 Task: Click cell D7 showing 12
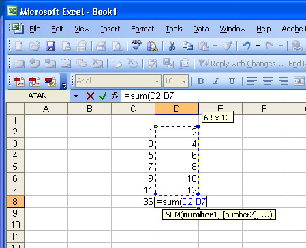(177, 190)
